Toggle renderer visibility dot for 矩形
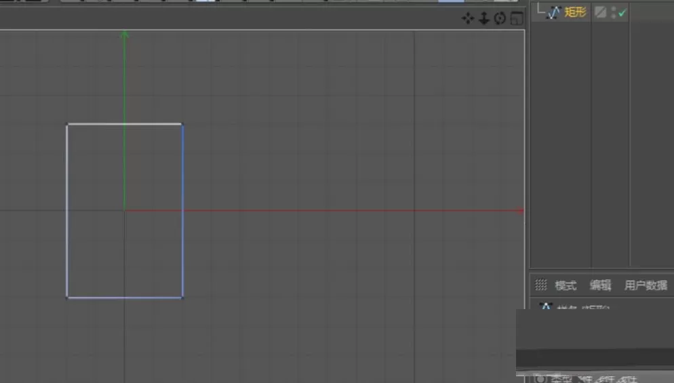This screenshot has height=383, width=674. 614,16
